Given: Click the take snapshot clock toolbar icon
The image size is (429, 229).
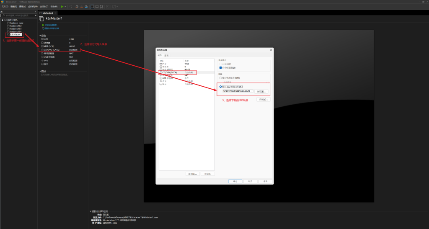Looking at the screenshot, I should click(x=77, y=7).
